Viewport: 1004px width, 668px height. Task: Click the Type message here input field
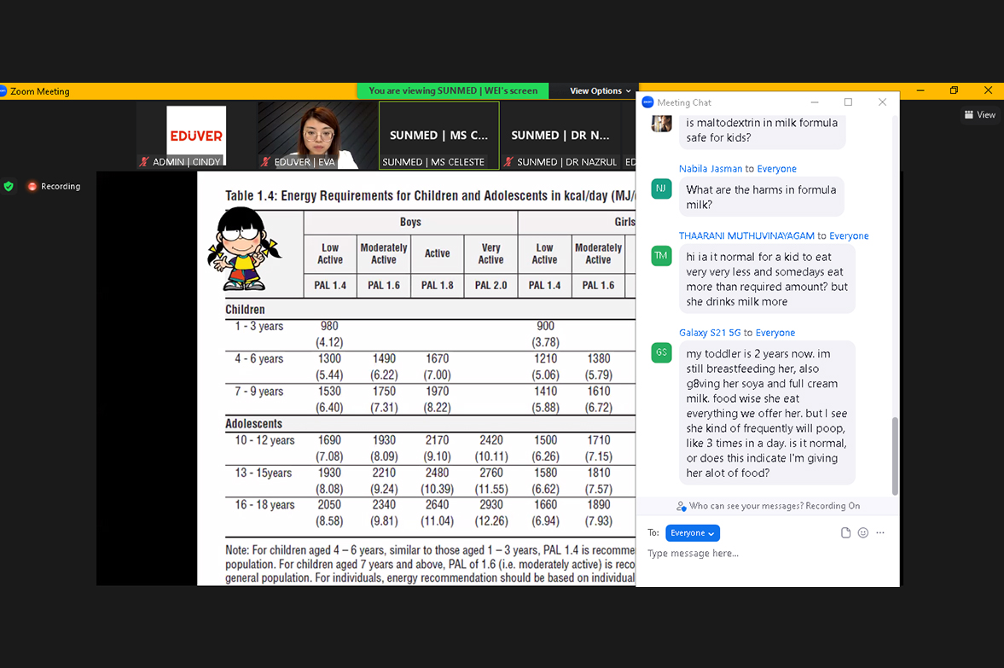767,554
